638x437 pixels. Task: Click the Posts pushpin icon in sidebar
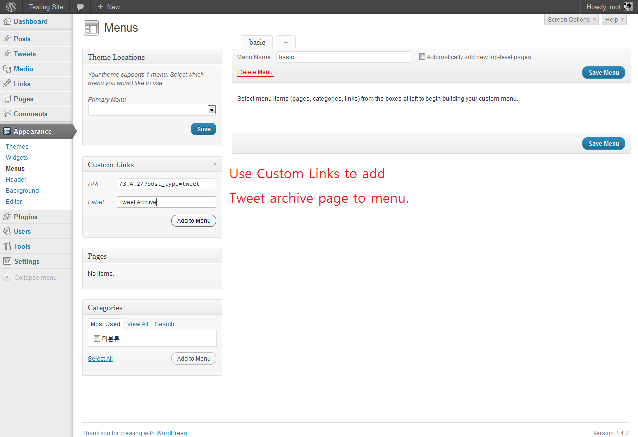coord(7,39)
